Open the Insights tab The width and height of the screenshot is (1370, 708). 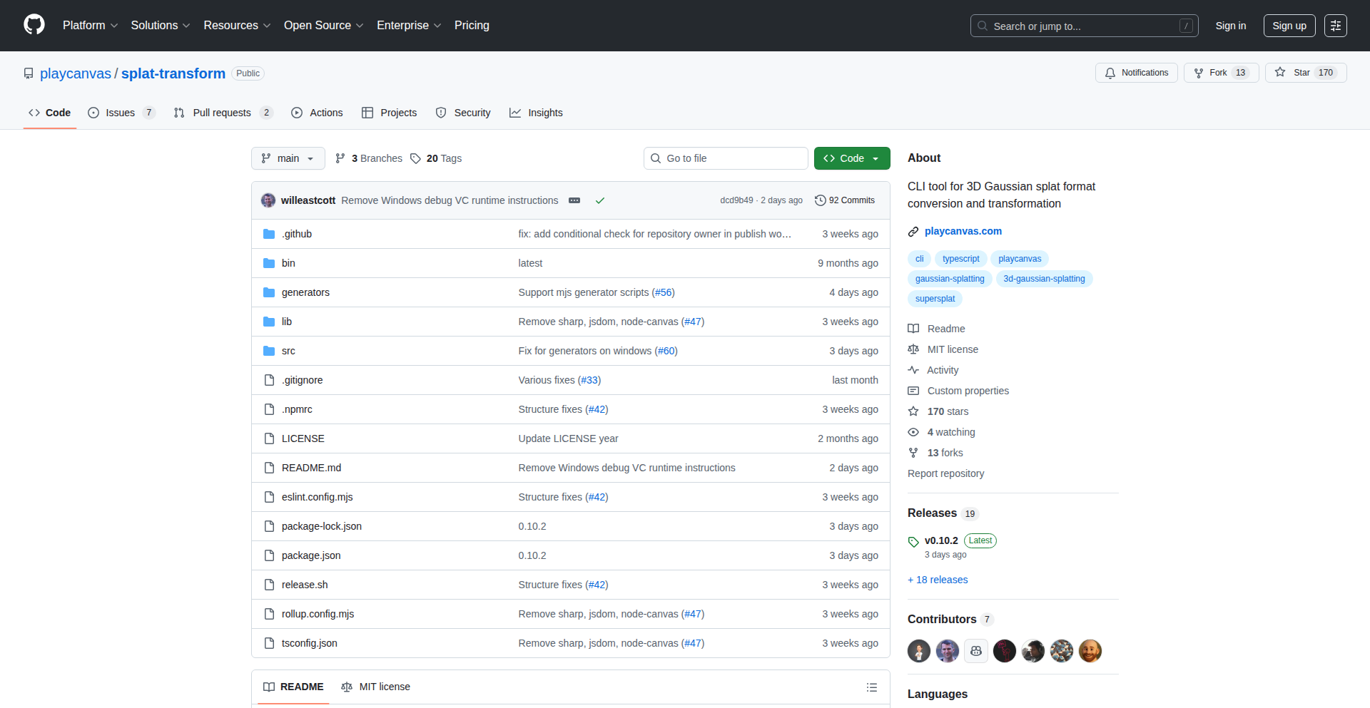click(536, 113)
